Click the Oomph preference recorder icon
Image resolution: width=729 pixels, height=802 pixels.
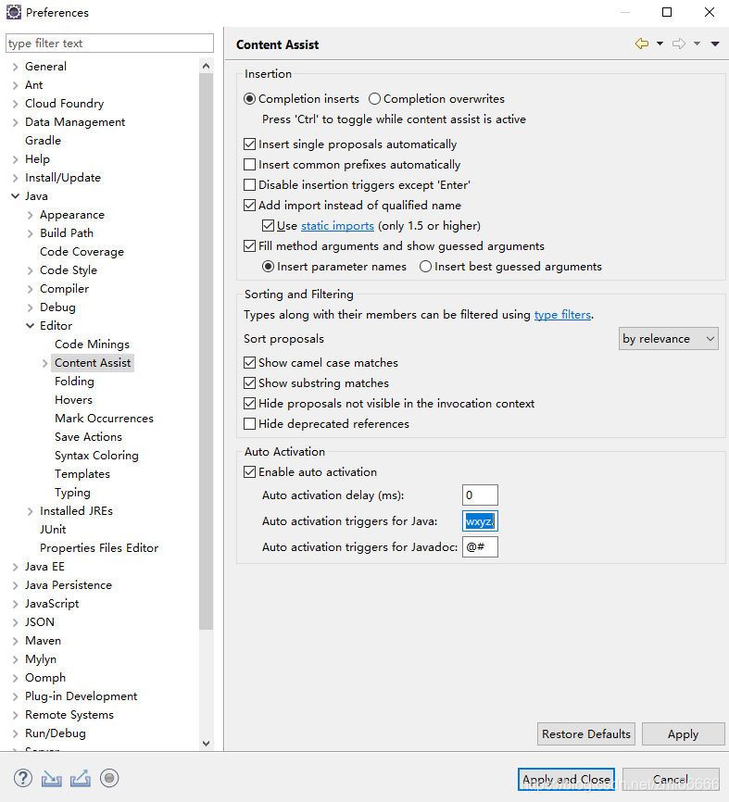109,778
